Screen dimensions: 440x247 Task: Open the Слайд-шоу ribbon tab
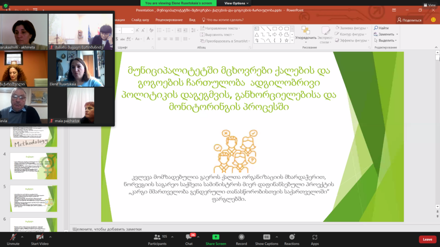(x=141, y=20)
